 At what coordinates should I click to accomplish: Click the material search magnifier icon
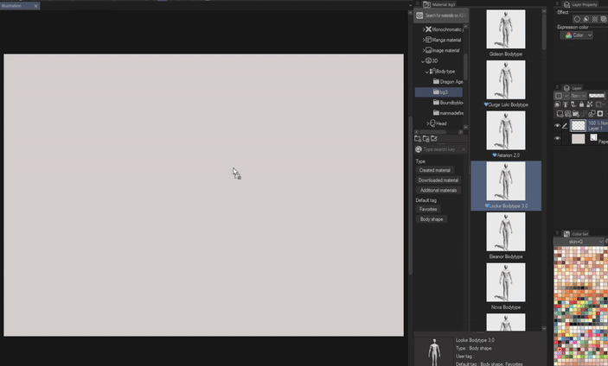point(419,149)
